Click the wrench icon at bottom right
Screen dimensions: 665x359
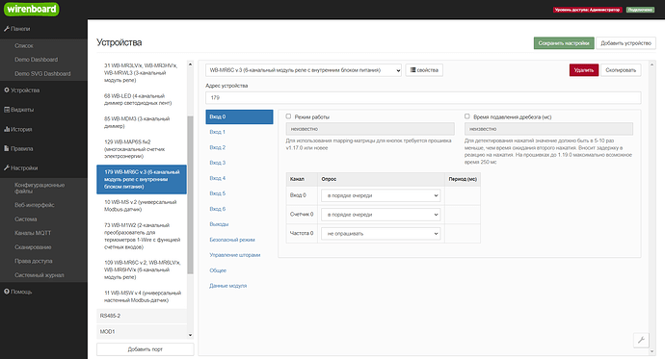[x=641, y=340]
